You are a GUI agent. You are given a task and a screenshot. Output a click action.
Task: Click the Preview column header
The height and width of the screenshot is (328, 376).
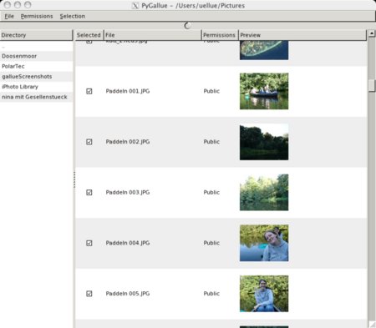302,35
